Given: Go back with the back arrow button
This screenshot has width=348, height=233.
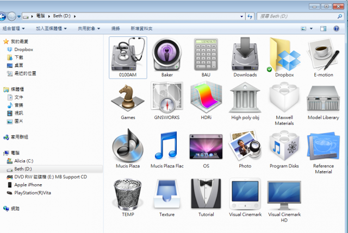Looking at the screenshot, I should [2, 16].
